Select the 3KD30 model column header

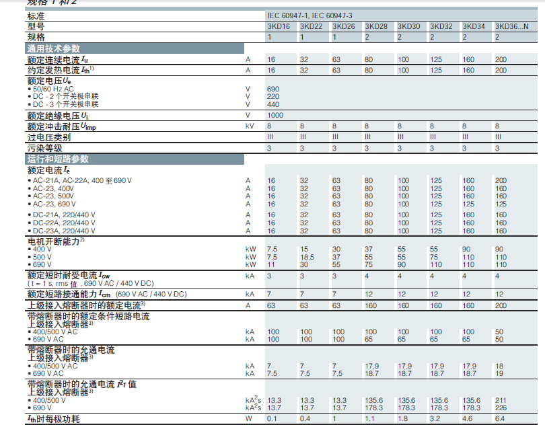coord(409,26)
